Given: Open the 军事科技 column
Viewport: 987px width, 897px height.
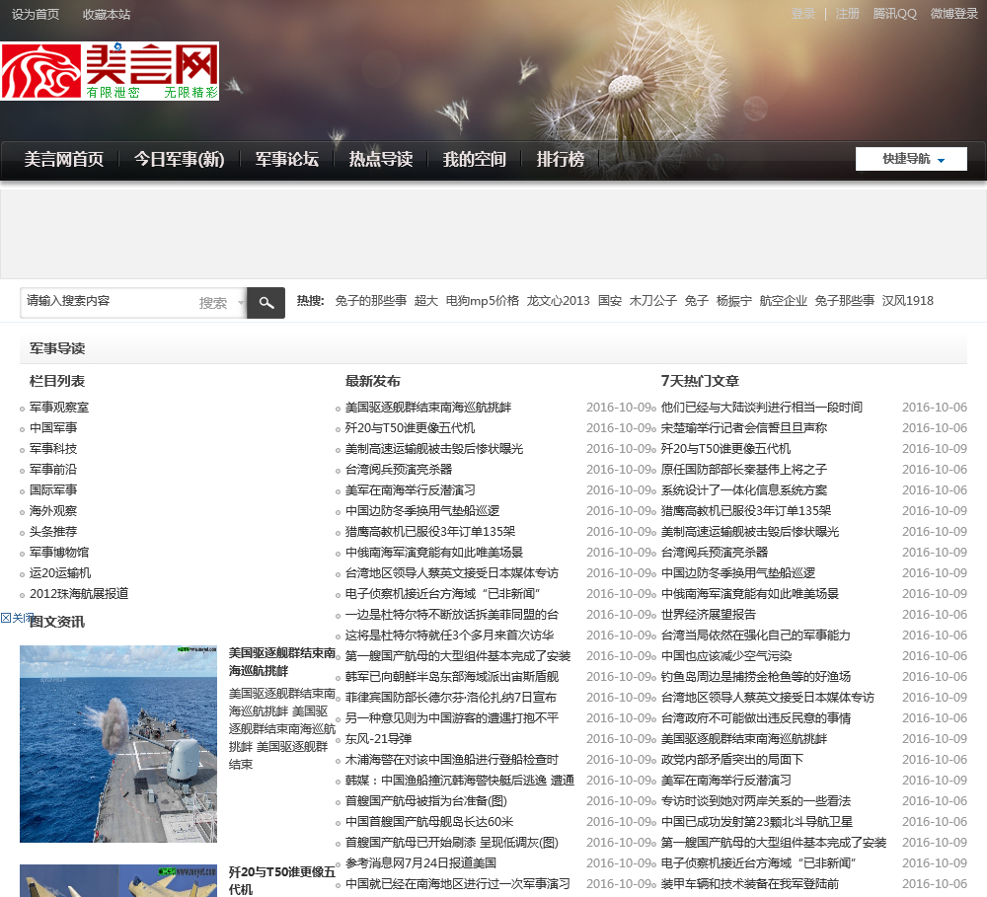Looking at the screenshot, I should tap(53, 449).
